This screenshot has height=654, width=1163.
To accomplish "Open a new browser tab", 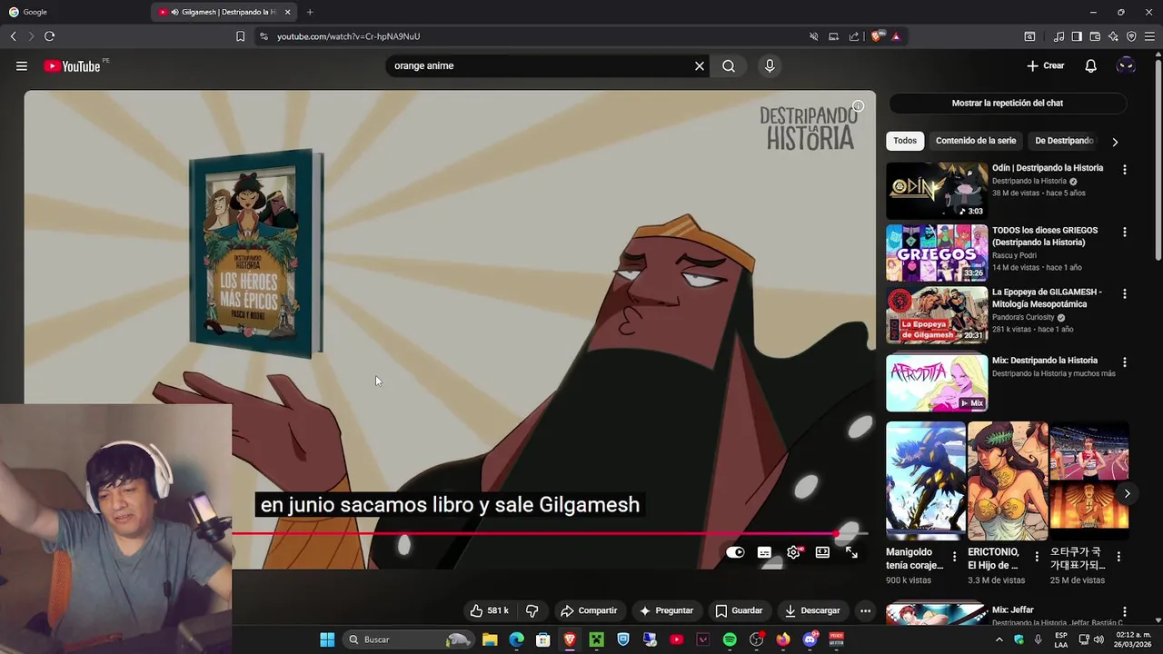I will click(310, 12).
